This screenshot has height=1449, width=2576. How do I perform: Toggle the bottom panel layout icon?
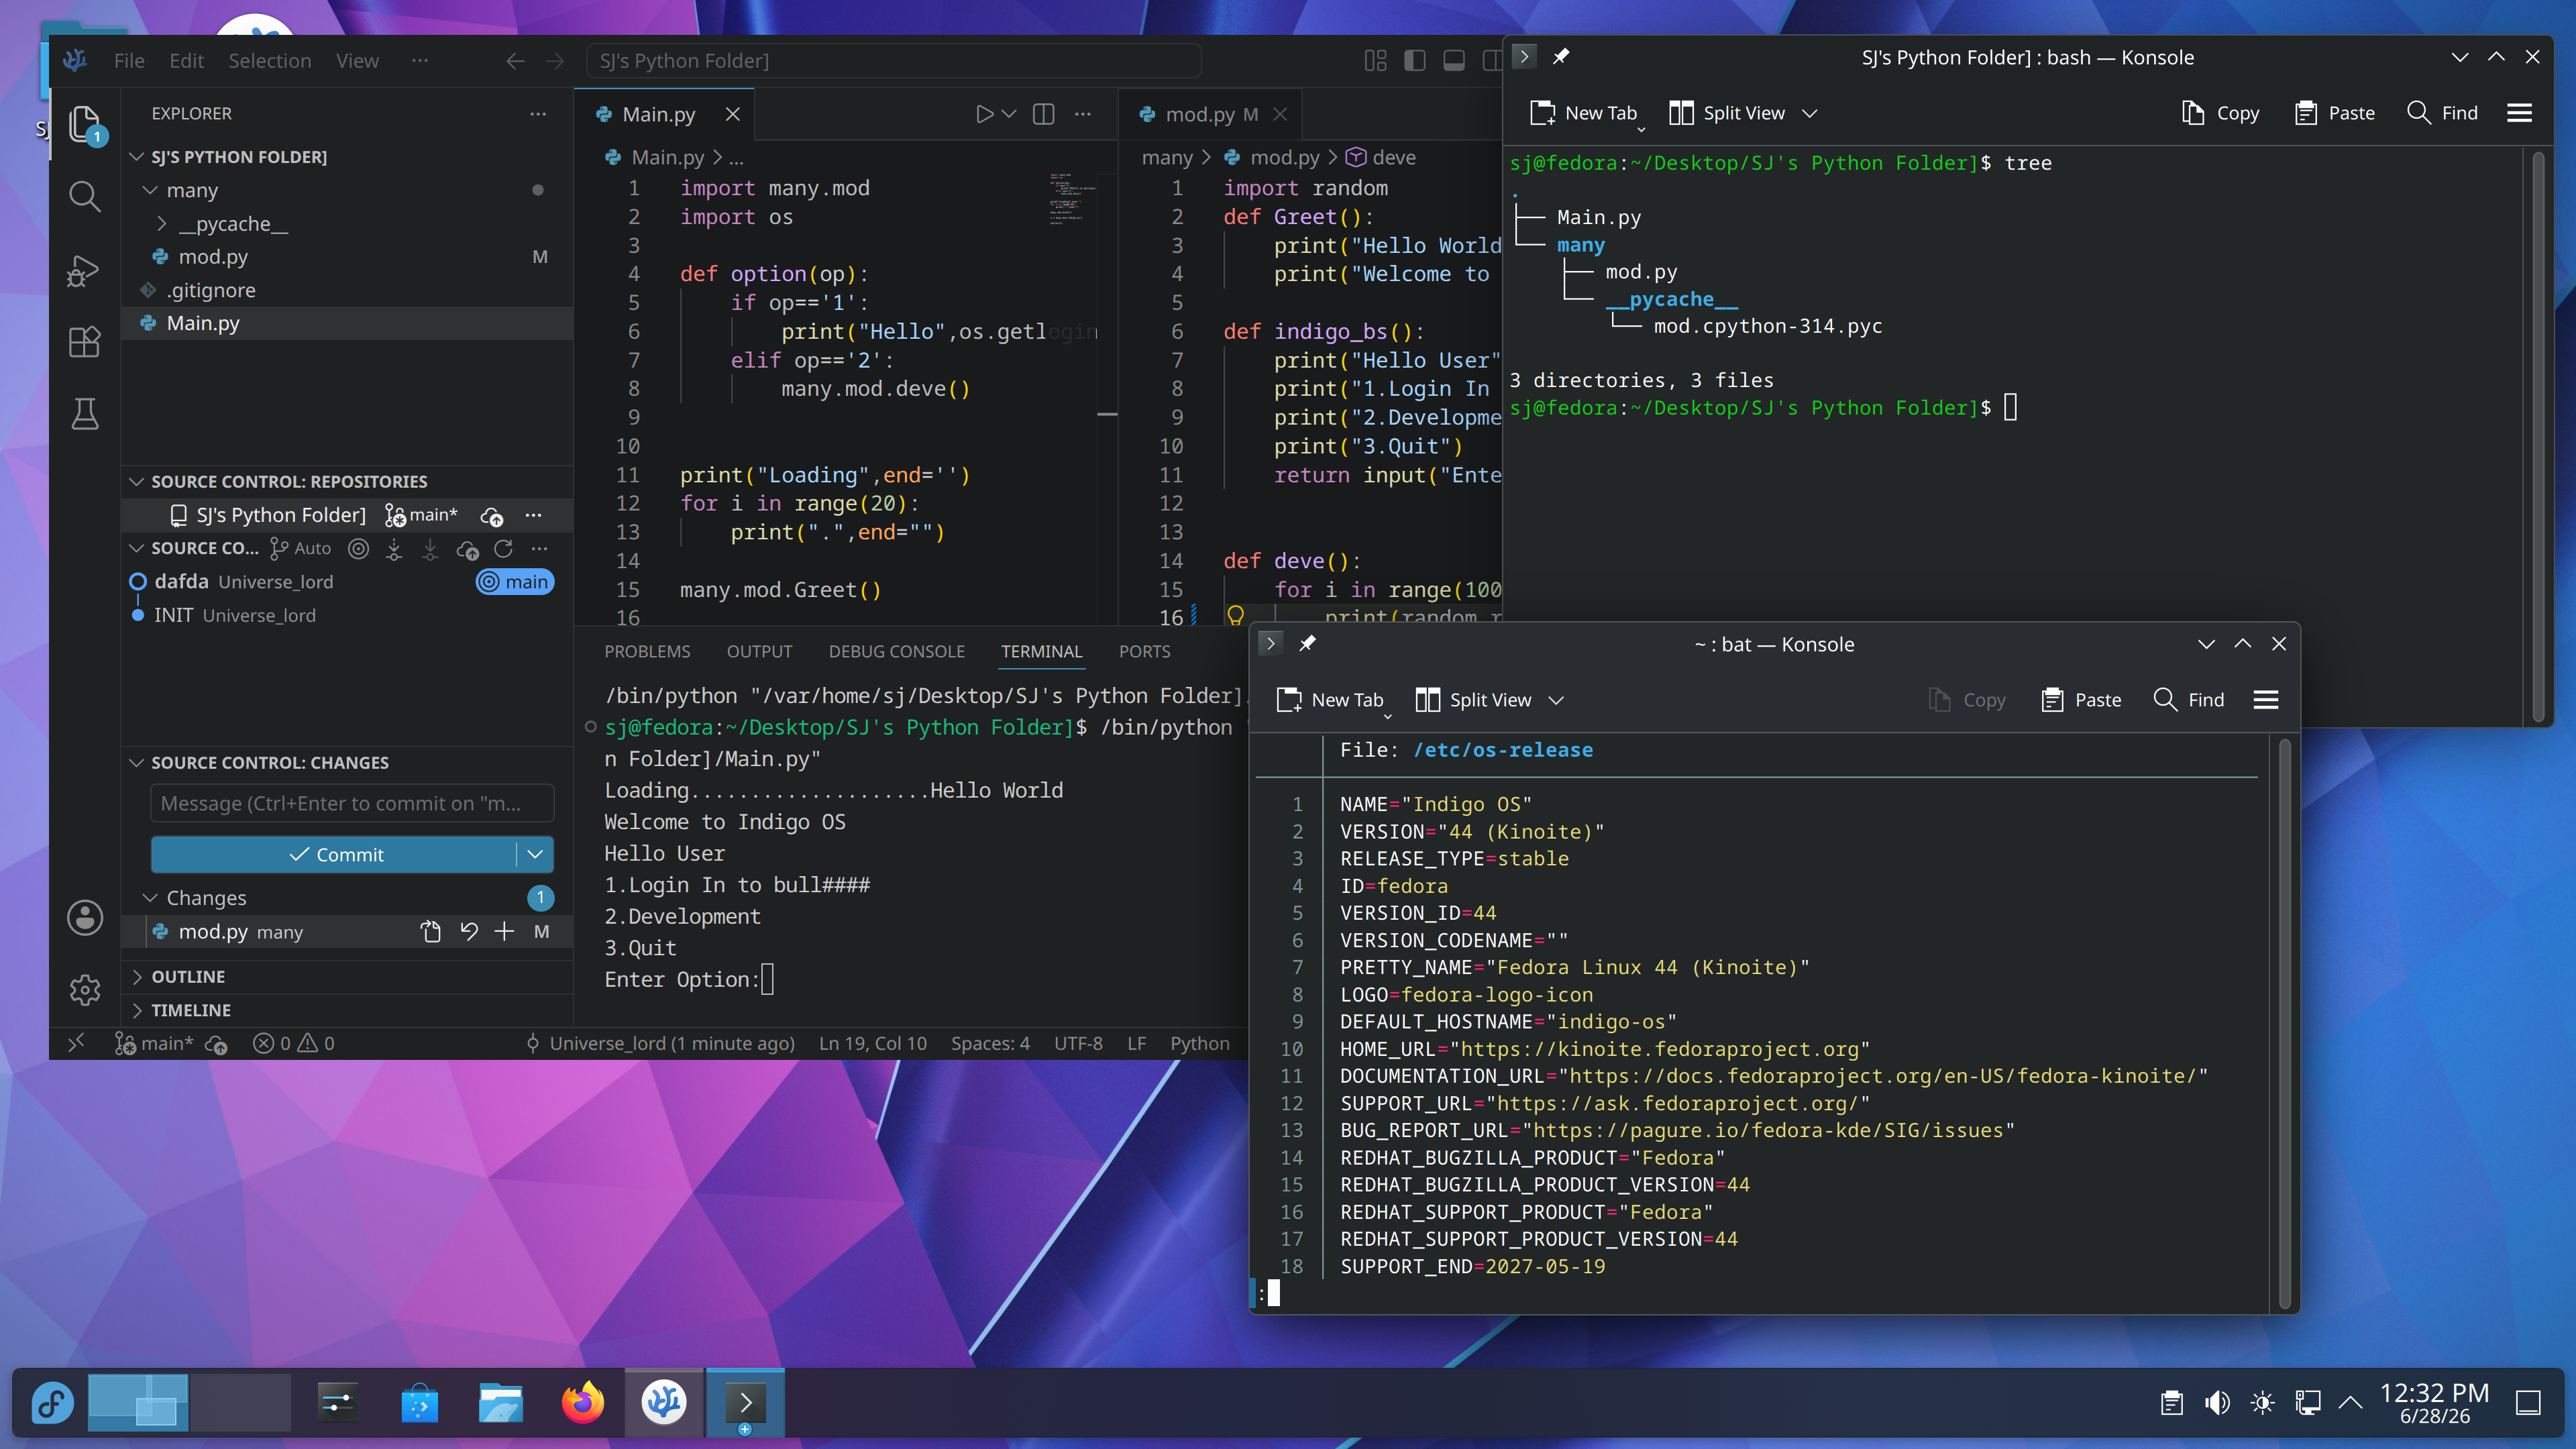[x=1454, y=61]
